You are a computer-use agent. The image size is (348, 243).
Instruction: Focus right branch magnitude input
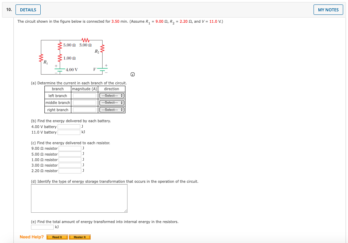pyautogui.click(x=84, y=110)
